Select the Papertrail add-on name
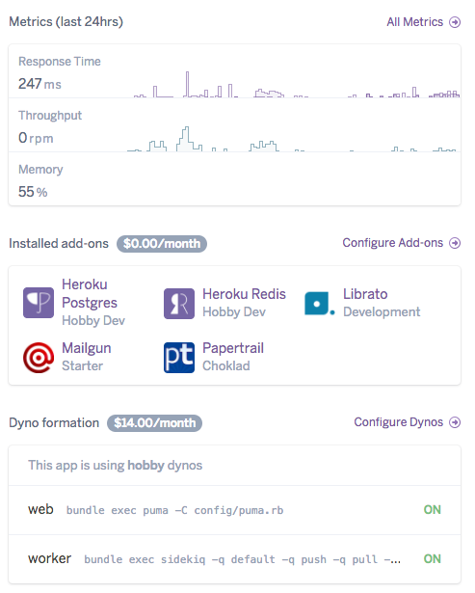Image resolution: width=475 pixels, height=593 pixels. click(233, 348)
